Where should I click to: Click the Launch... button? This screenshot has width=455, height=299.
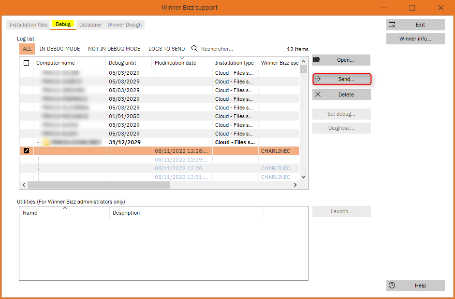[341, 211]
